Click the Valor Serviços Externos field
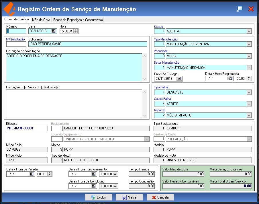Screen dimensions: 259x204 pos(231,174)
